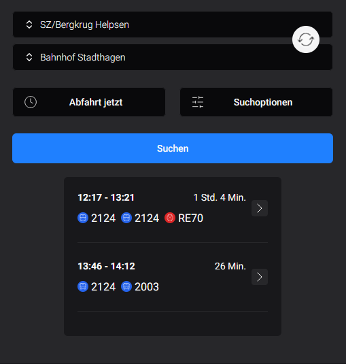Click the SZ/Bergkrug Helpsen origin field

click(x=173, y=24)
